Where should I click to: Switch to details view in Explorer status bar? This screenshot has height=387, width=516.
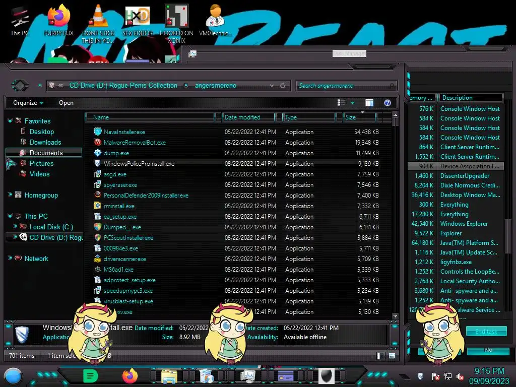pos(381,356)
